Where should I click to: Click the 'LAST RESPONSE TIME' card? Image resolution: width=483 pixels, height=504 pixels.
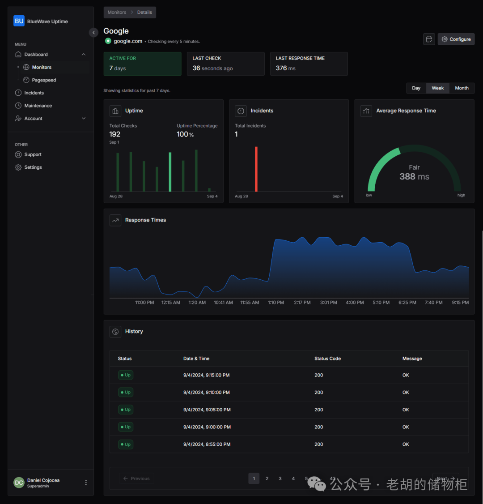pyautogui.click(x=309, y=64)
